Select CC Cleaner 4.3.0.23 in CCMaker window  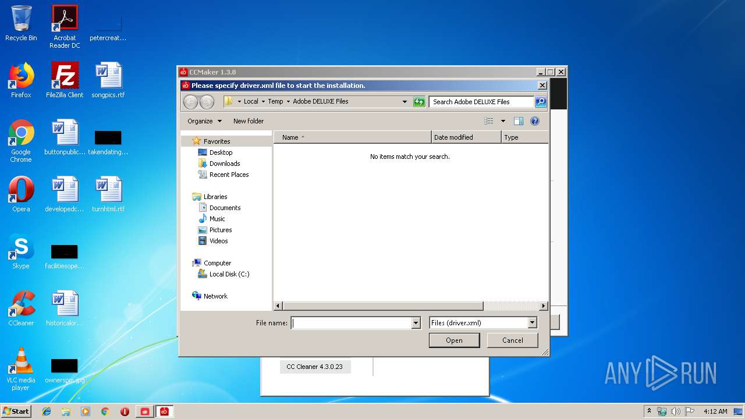tap(314, 367)
